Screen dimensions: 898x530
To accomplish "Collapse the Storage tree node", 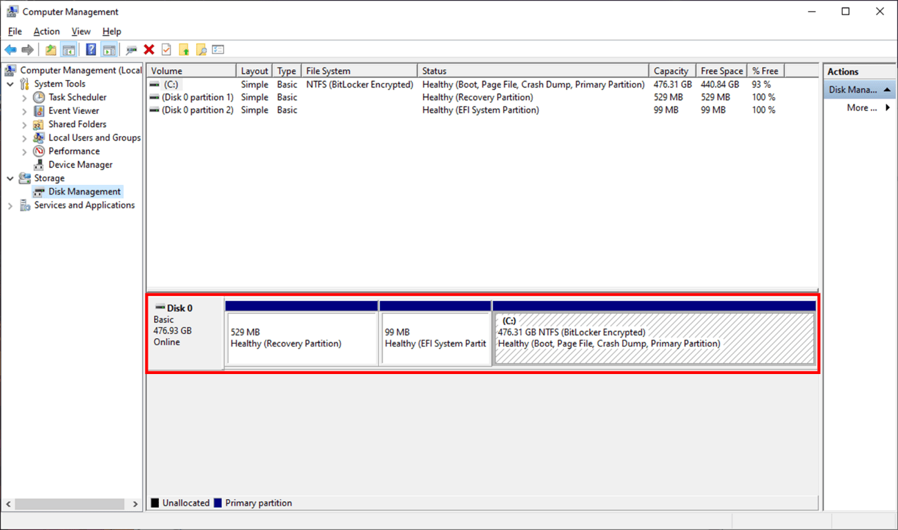I will click(10, 178).
